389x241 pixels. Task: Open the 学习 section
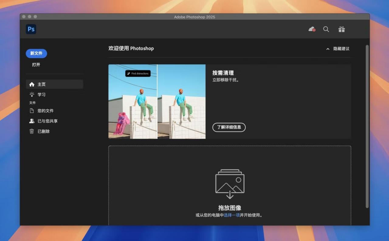[41, 94]
